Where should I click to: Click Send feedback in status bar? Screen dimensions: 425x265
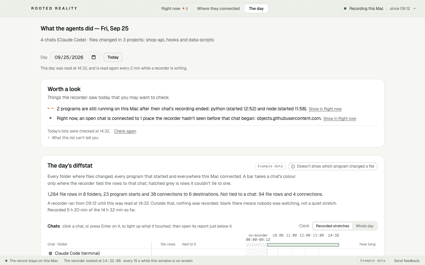point(407,261)
